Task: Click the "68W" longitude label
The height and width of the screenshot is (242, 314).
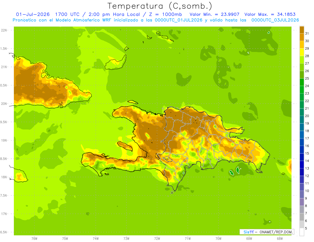Action: pyautogui.click(x=280, y=239)
